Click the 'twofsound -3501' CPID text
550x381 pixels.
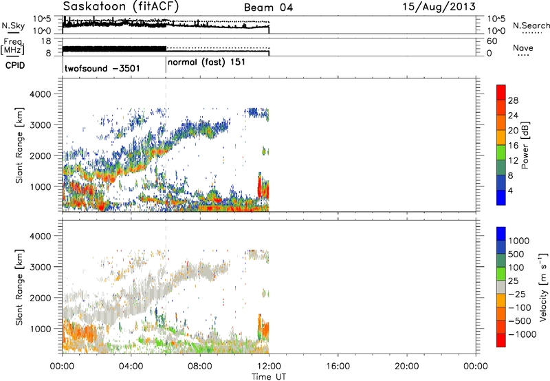[102, 68]
